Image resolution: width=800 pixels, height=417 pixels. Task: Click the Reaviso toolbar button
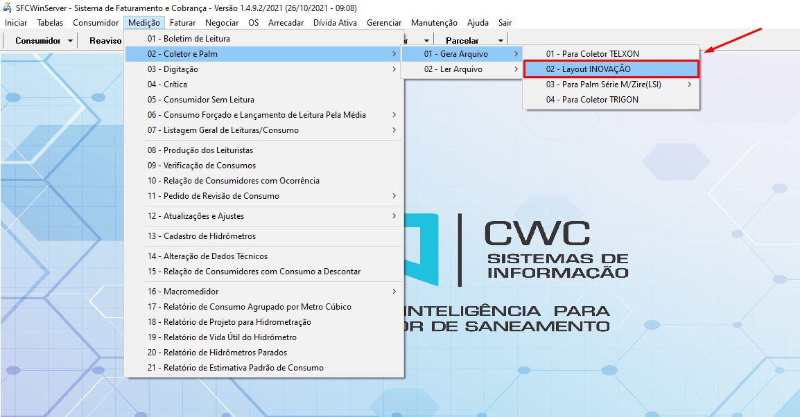105,41
